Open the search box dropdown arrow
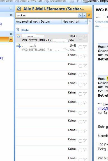 coord(84,15)
